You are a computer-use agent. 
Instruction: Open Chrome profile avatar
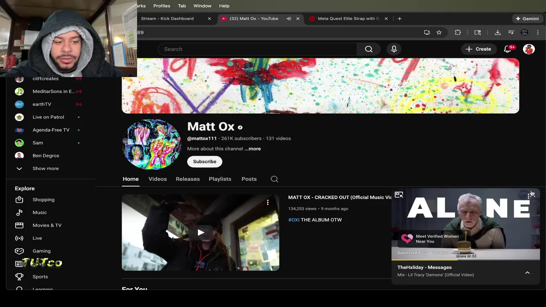525,32
